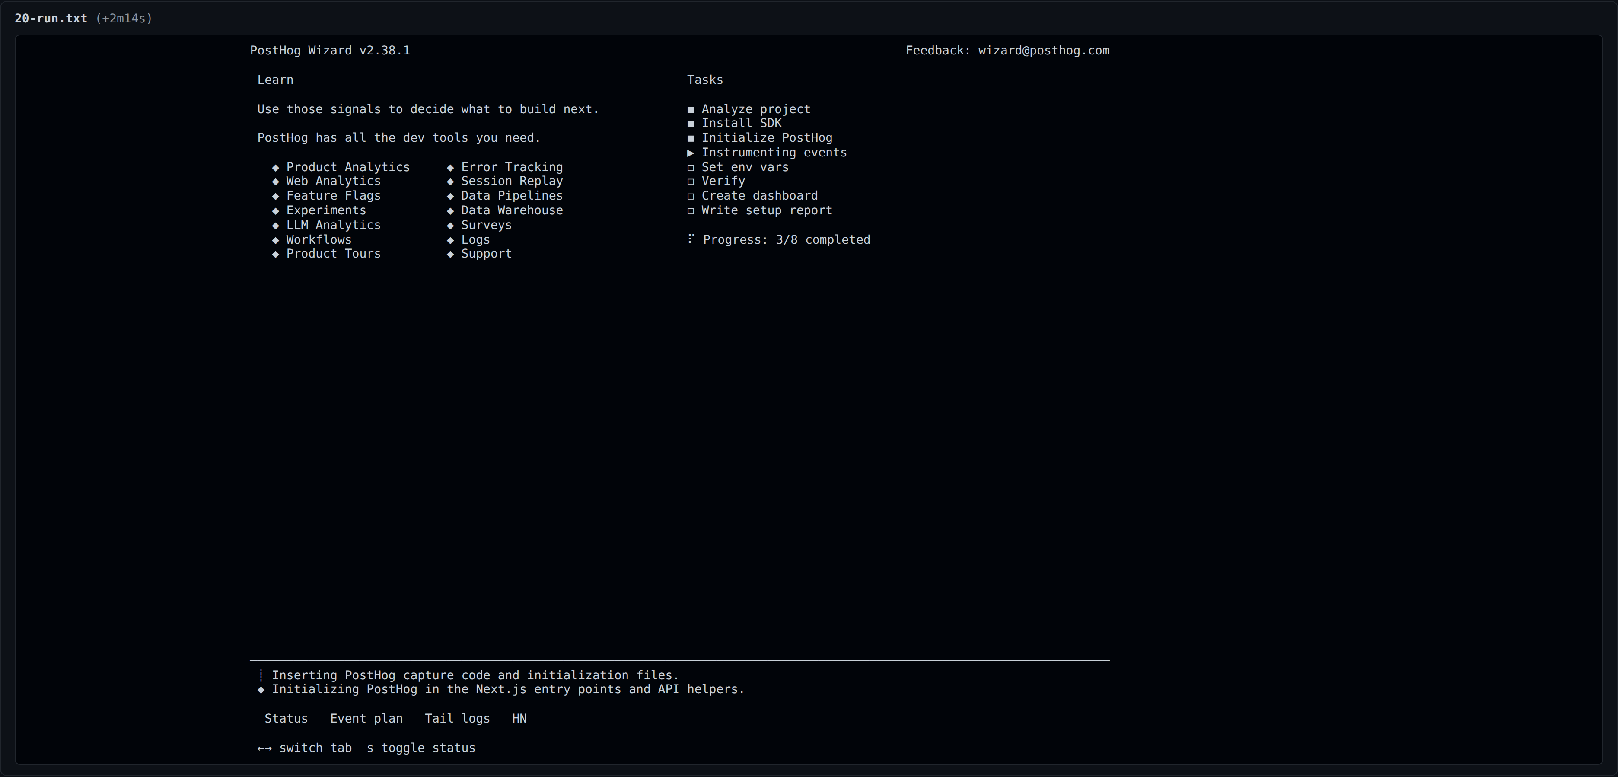This screenshot has height=777, width=1618.
Task: Click 'Use those signals to decide' sentence
Action: click(428, 109)
